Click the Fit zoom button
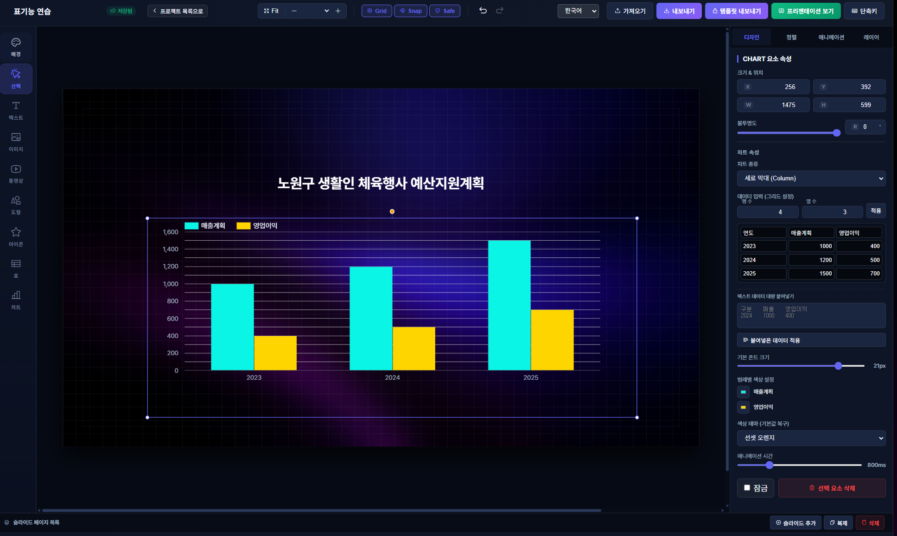 click(x=271, y=11)
